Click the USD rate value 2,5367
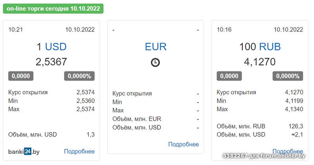This screenshot has width=314, height=165. point(51,62)
